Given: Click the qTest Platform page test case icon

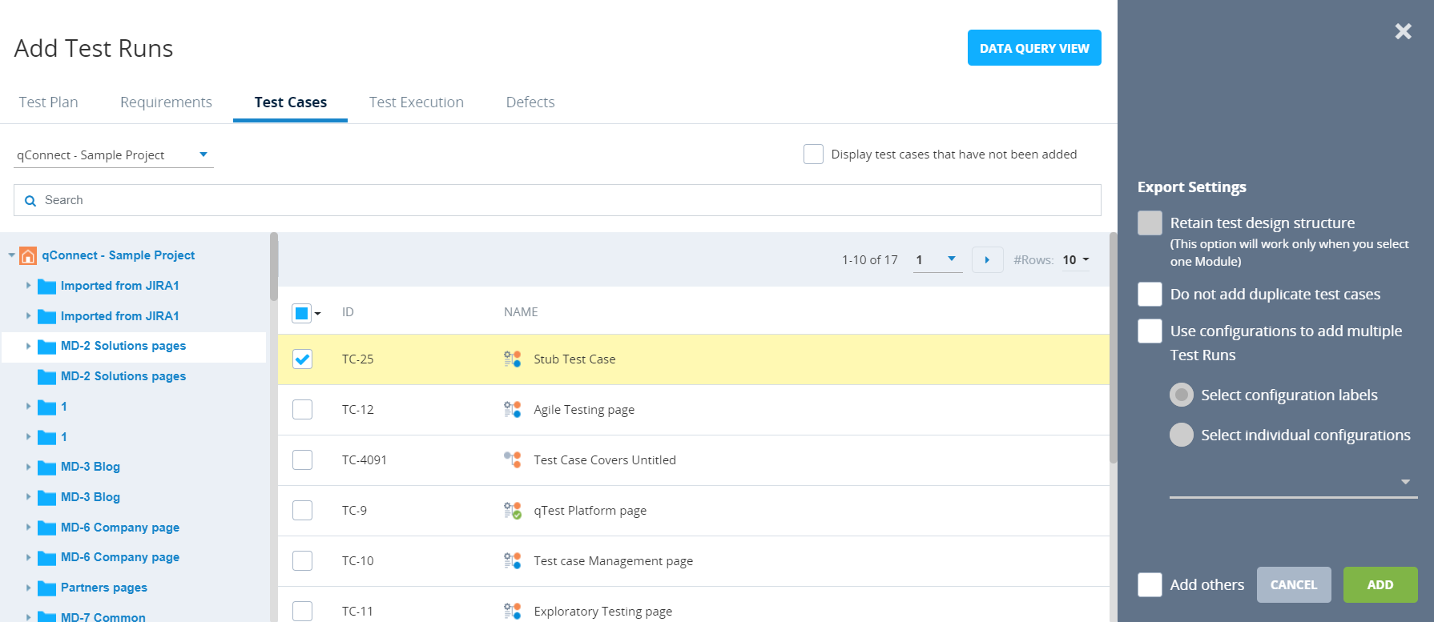Looking at the screenshot, I should 512,511.
